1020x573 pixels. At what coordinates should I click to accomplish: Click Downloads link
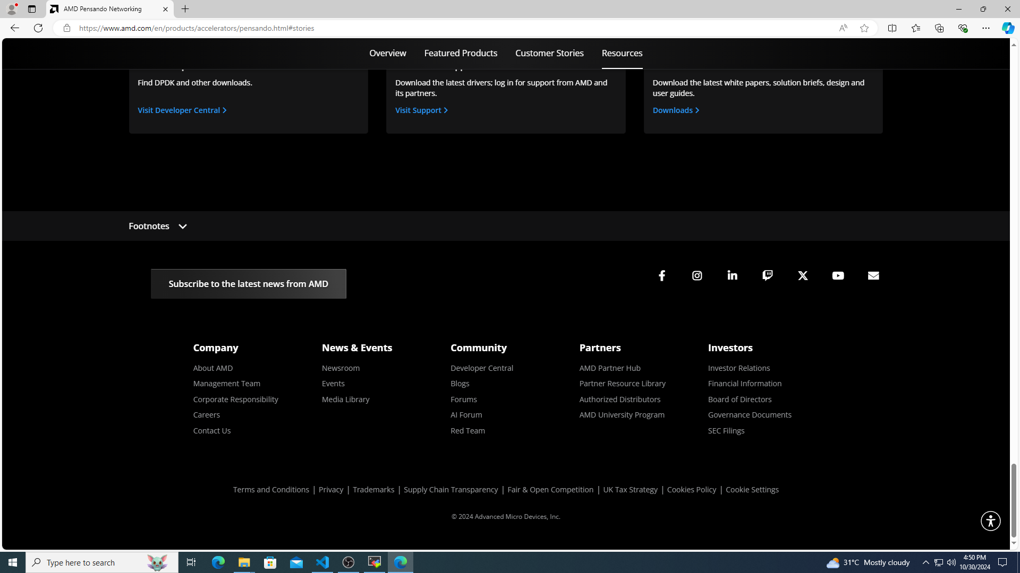[x=676, y=110]
